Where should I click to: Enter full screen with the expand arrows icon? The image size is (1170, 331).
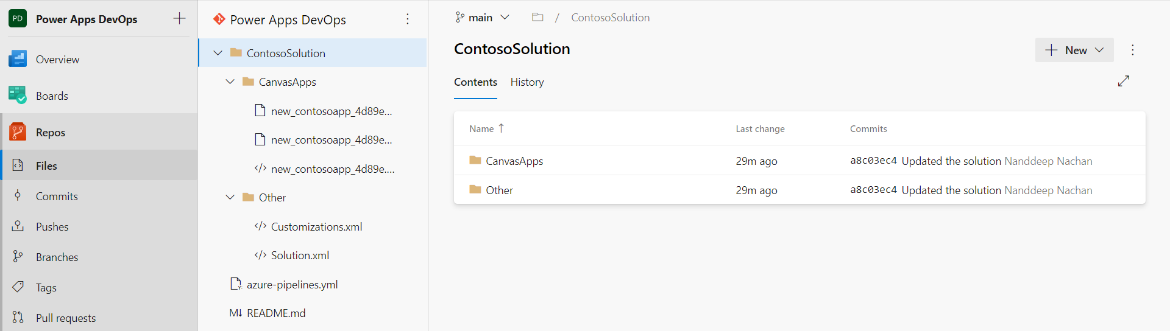(1124, 81)
